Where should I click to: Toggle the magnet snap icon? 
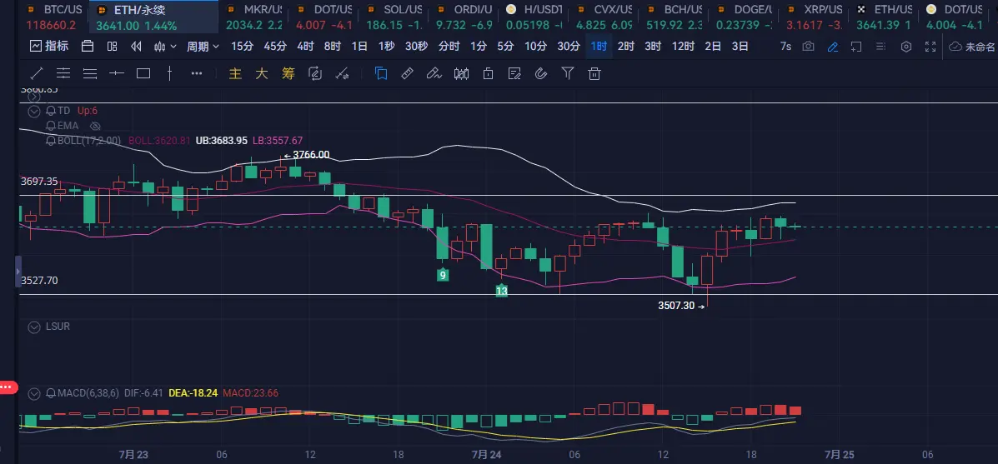point(541,73)
